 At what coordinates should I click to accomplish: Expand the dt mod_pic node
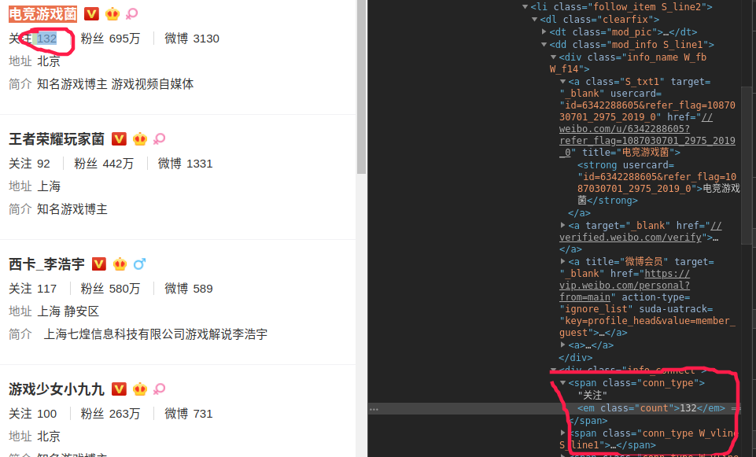pos(544,31)
